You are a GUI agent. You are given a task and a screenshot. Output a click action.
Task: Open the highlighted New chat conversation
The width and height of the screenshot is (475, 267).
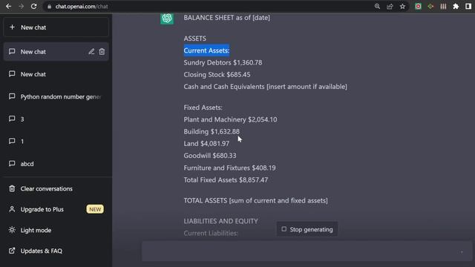coord(56,51)
